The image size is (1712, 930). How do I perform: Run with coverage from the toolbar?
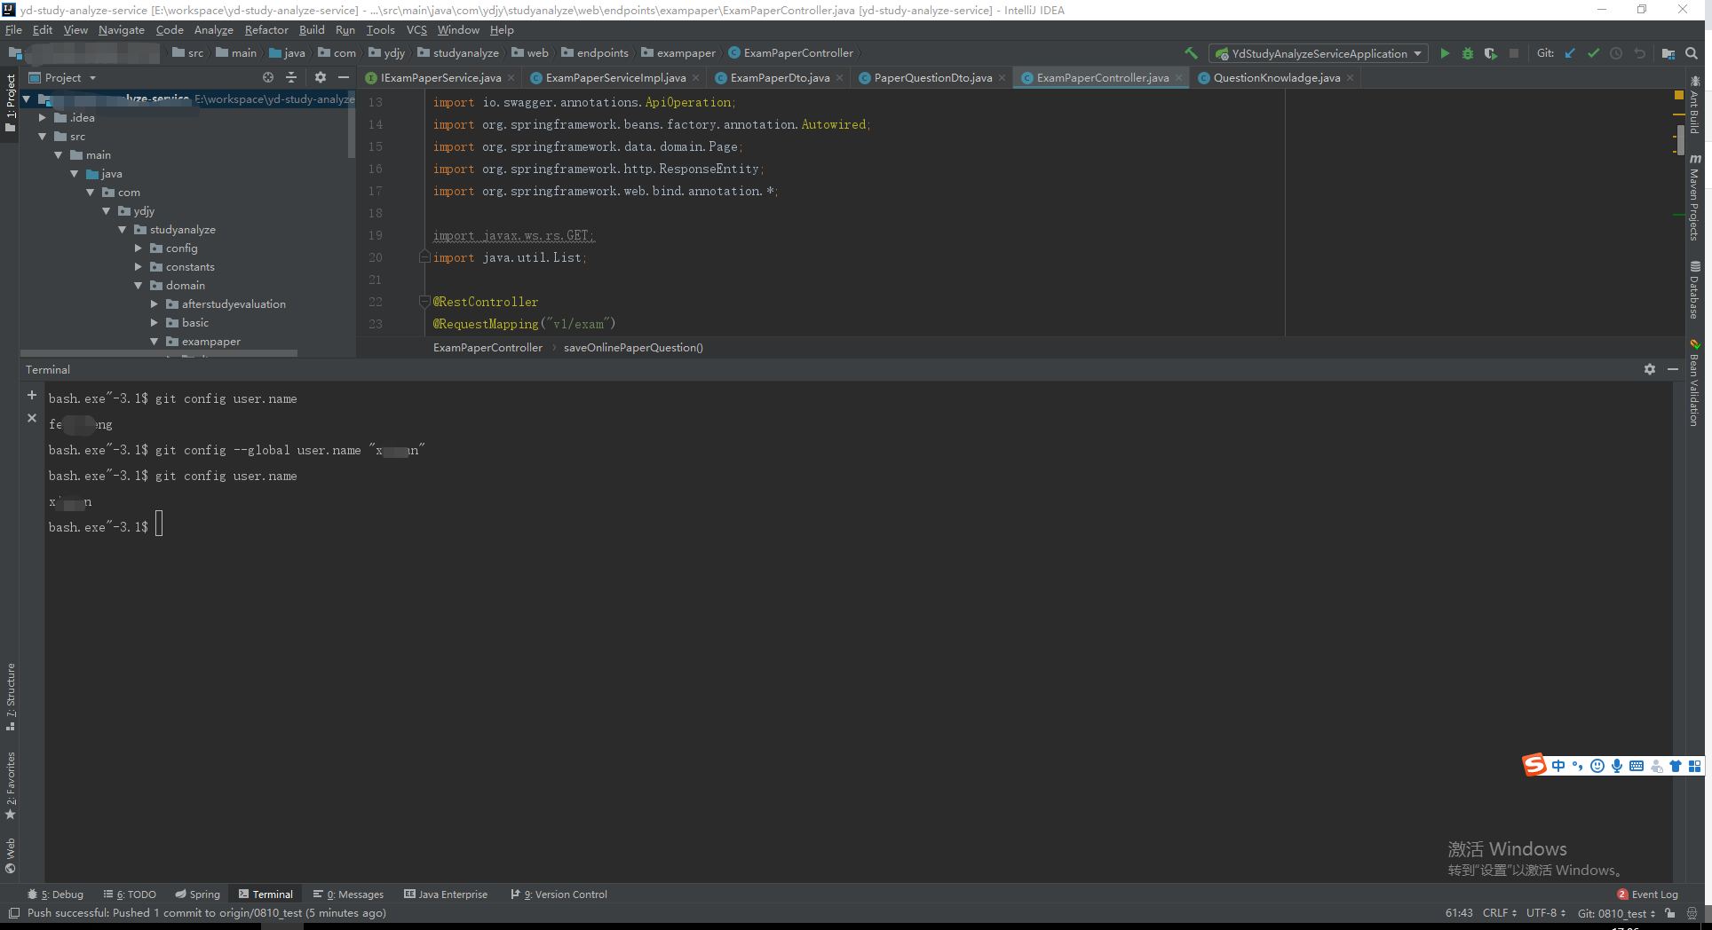(1491, 53)
